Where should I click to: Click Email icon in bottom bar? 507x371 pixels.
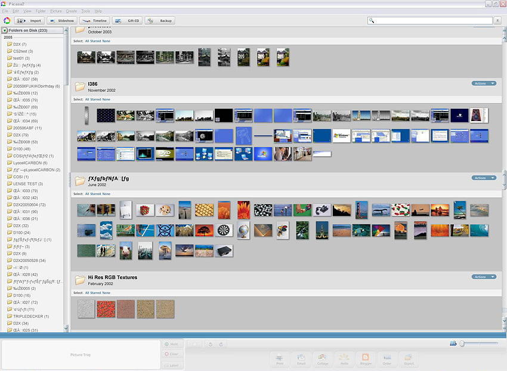tap(301, 359)
